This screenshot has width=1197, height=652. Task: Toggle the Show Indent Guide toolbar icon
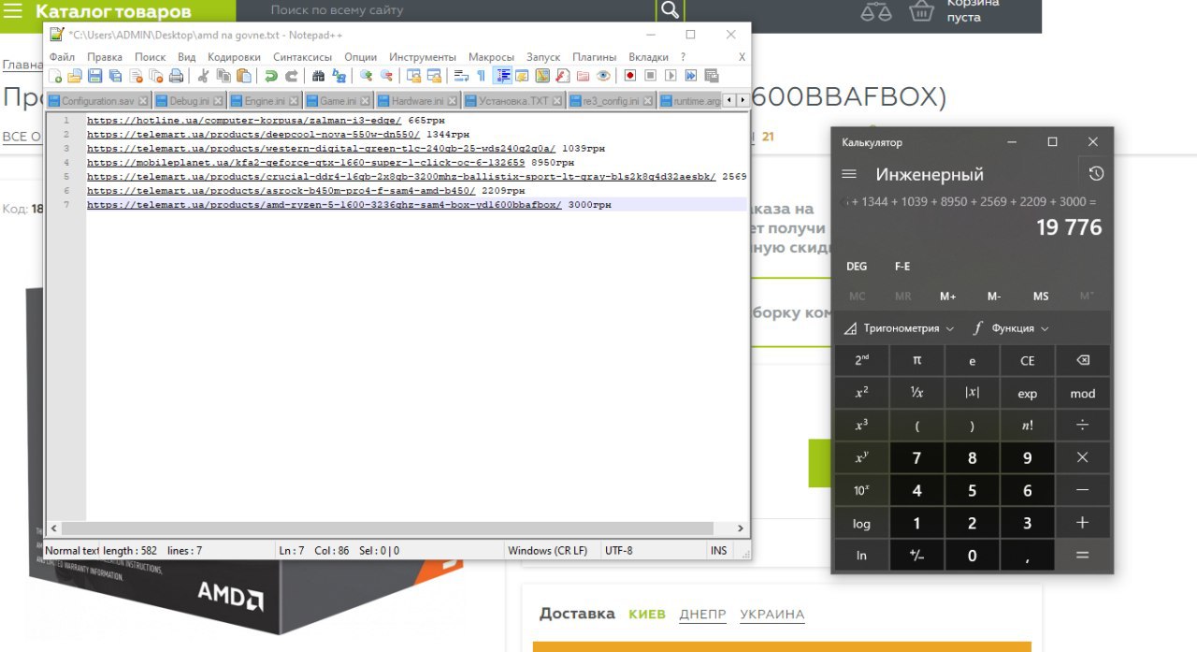tap(502, 76)
